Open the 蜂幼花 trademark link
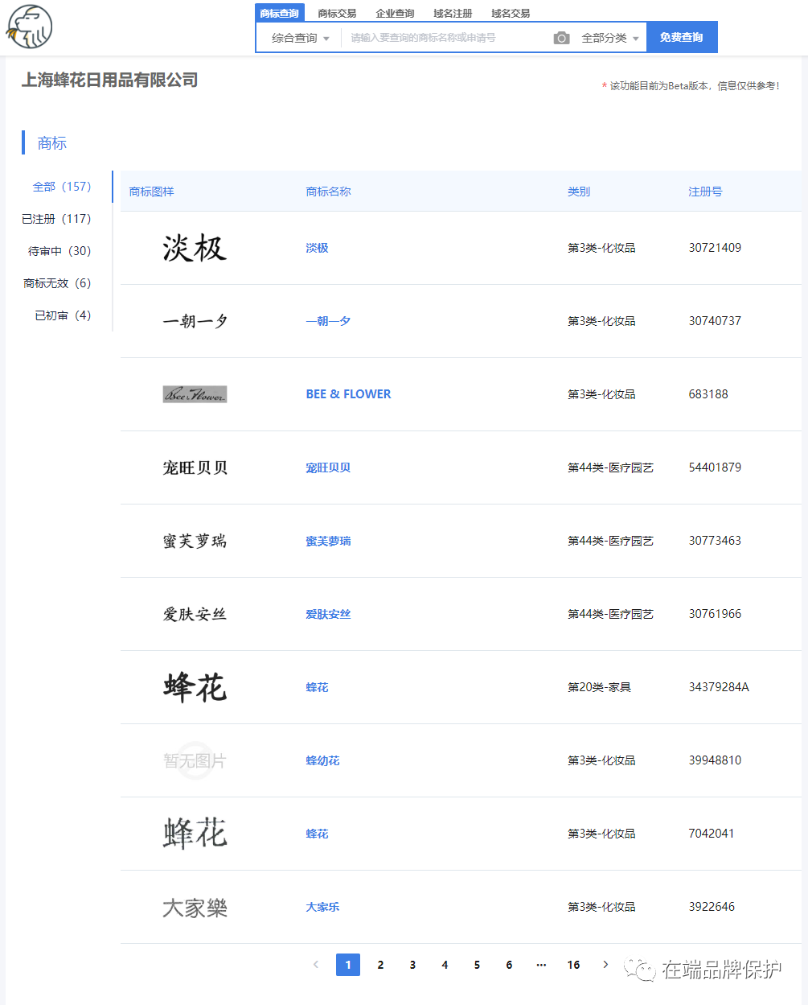Viewport: 808px width, 1005px height. pyautogui.click(x=322, y=760)
